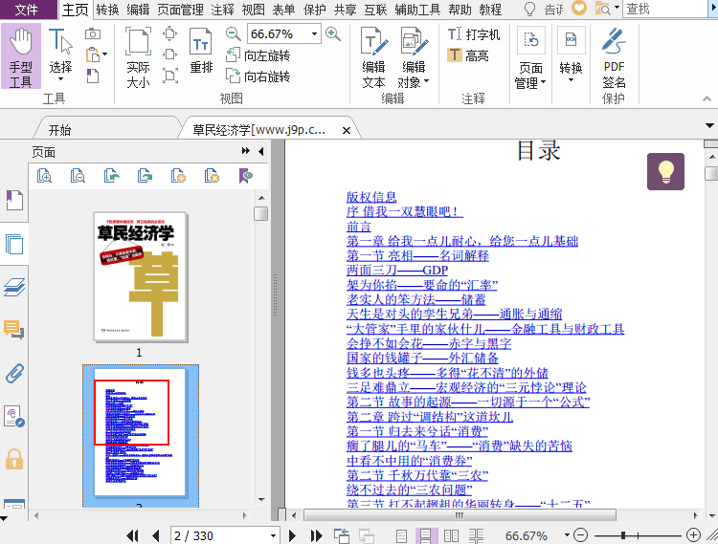Screen dimensions: 718x544
Task: Switch to single page view mode
Action: click(x=401, y=535)
